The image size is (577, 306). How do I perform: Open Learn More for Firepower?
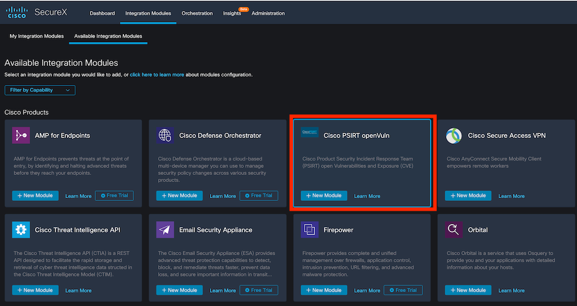[367, 290]
